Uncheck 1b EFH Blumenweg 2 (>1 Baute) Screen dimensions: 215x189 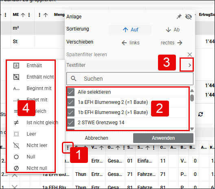(x=71, y=112)
